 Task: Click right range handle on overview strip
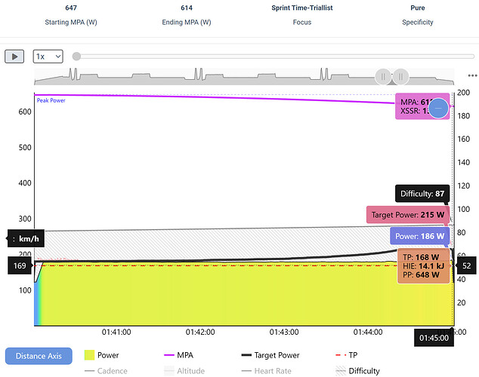coord(401,76)
